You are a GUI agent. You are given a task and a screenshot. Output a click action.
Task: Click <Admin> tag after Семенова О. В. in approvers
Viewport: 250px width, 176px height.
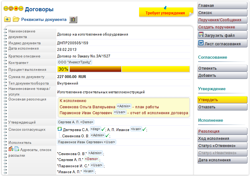[x=98, y=135]
